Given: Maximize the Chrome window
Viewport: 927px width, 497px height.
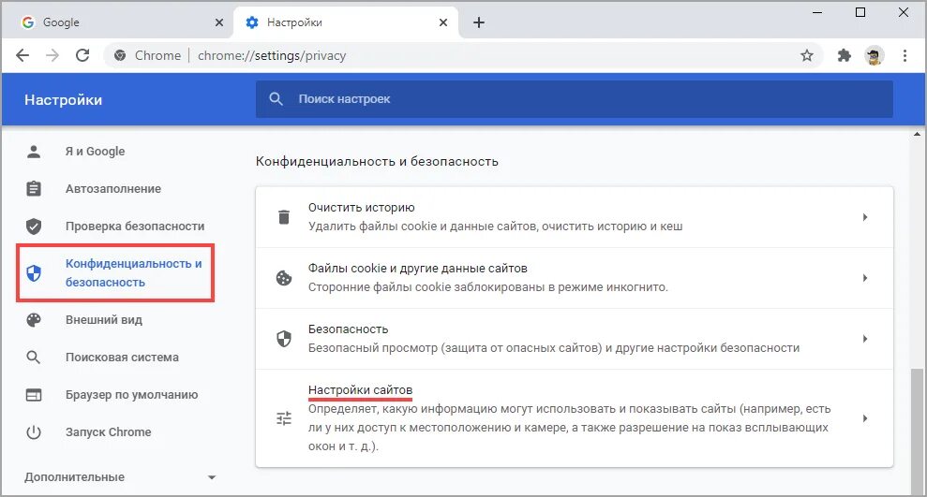Looking at the screenshot, I should tap(860, 12).
